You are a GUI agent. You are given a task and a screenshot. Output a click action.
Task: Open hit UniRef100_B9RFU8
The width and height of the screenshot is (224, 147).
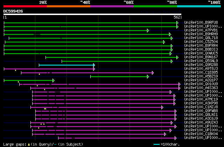pos(201,22)
